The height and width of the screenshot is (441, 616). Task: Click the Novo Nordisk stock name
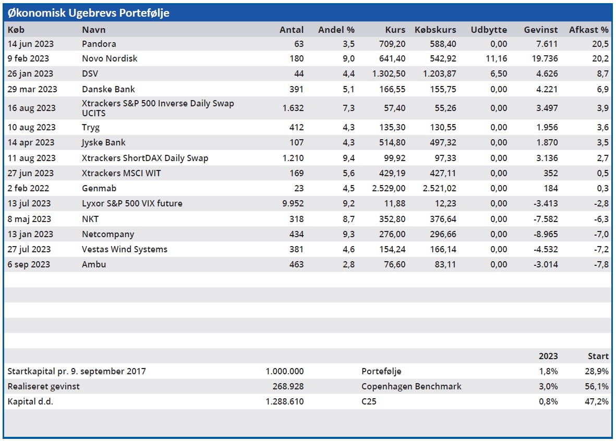110,58
